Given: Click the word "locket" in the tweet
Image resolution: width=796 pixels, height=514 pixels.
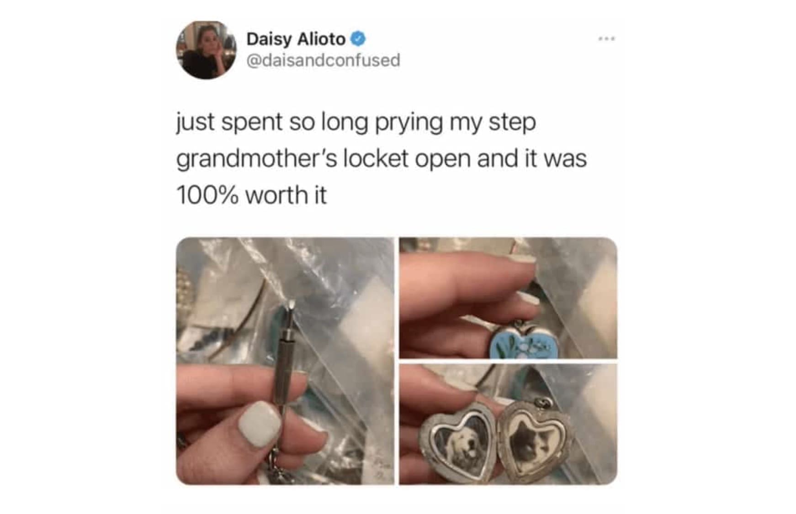Looking at the screenshot, I should [x=376, y=159].
